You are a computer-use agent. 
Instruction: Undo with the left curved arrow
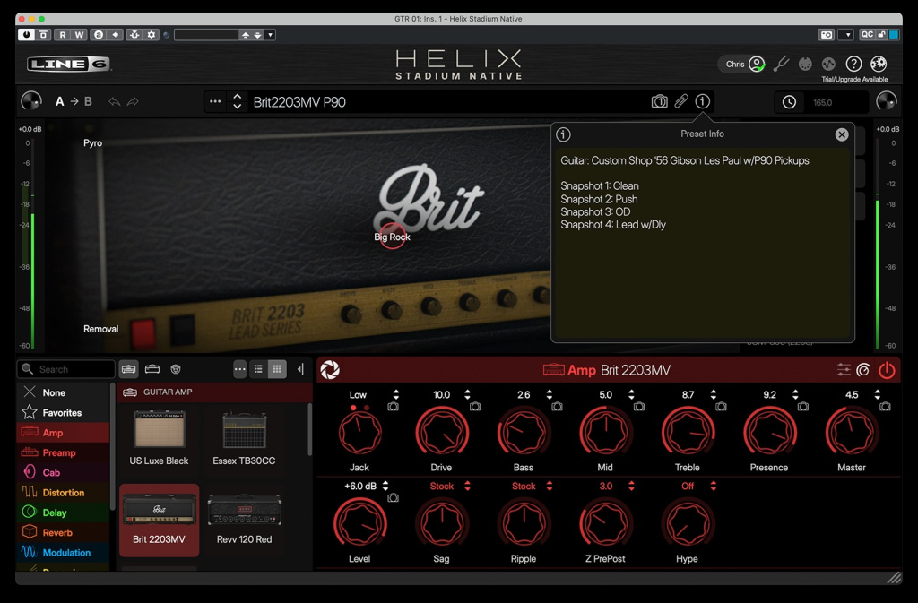click(114, 102)
